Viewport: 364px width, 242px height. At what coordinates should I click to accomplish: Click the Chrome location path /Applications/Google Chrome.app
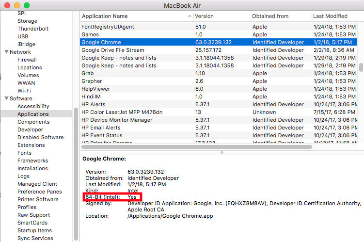(170, 216)
